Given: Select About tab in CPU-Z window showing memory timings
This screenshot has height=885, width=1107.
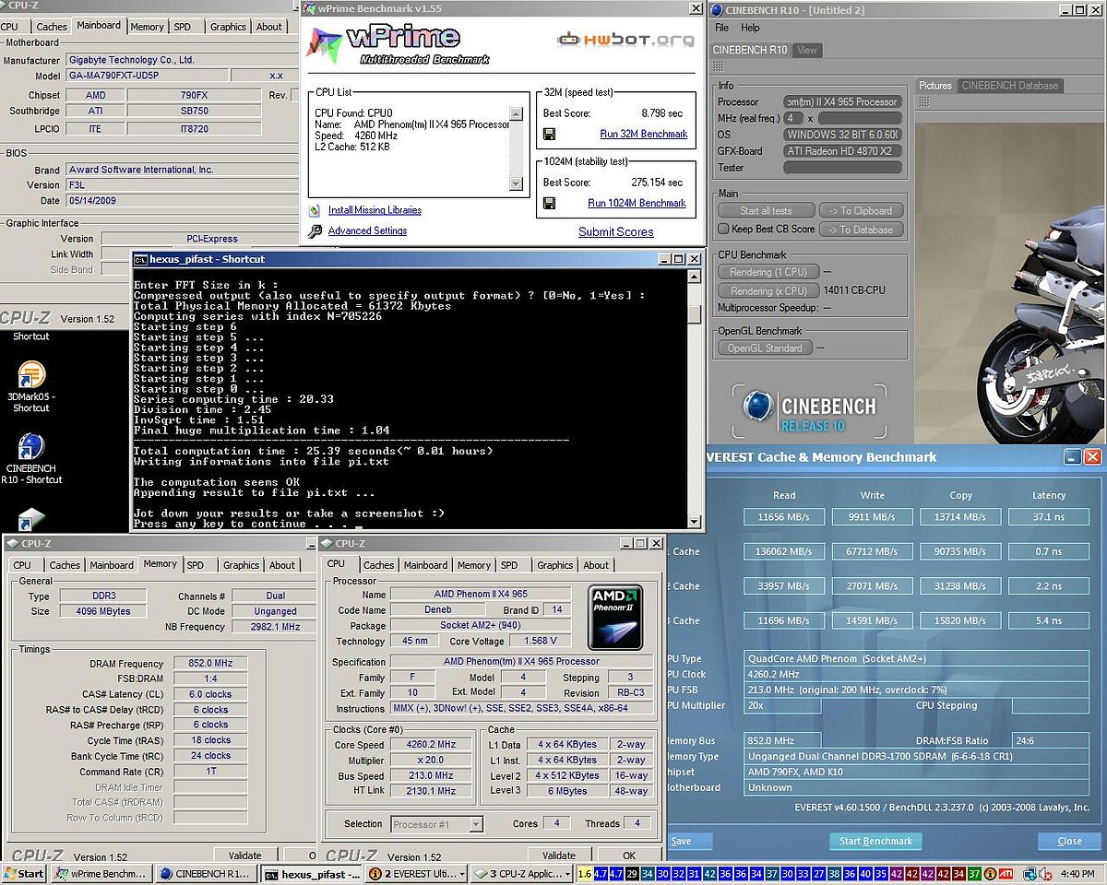Looking at the screenshot, I should point(282,565).
